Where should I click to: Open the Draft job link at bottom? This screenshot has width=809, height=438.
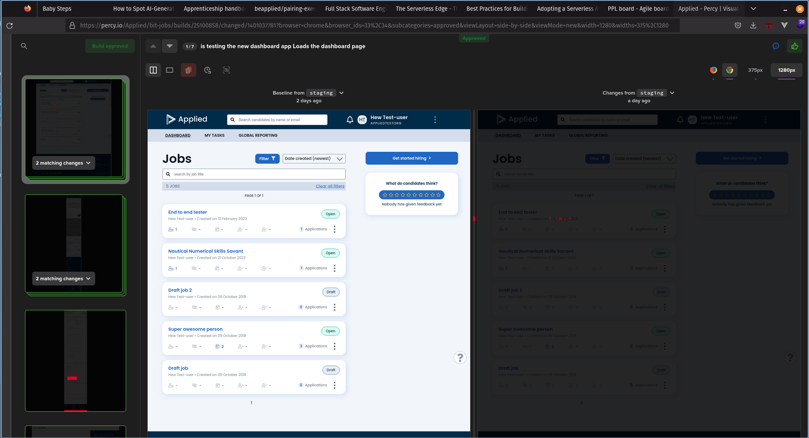click(178, 368)
